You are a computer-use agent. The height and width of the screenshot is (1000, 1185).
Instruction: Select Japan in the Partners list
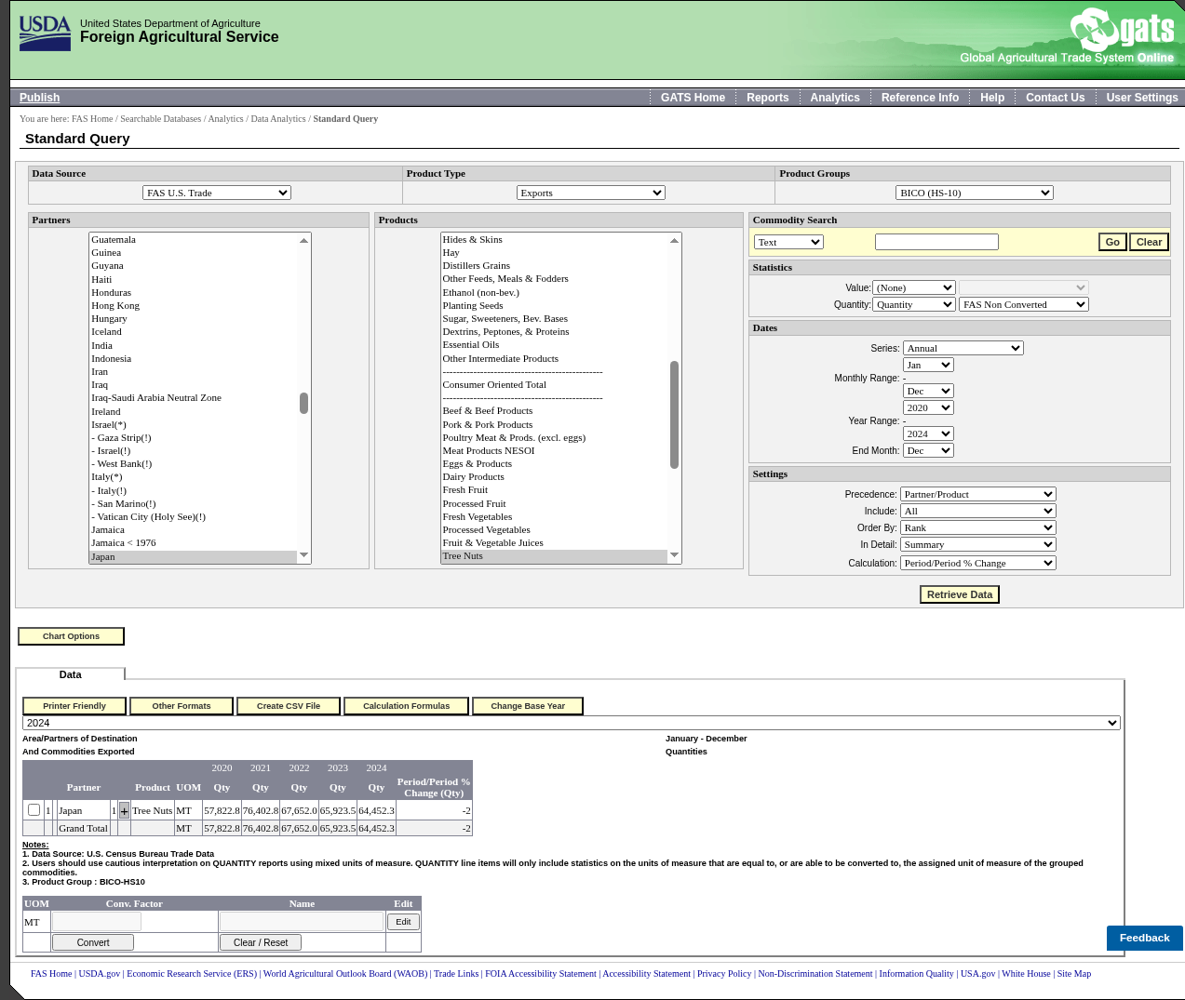(193, 557)
